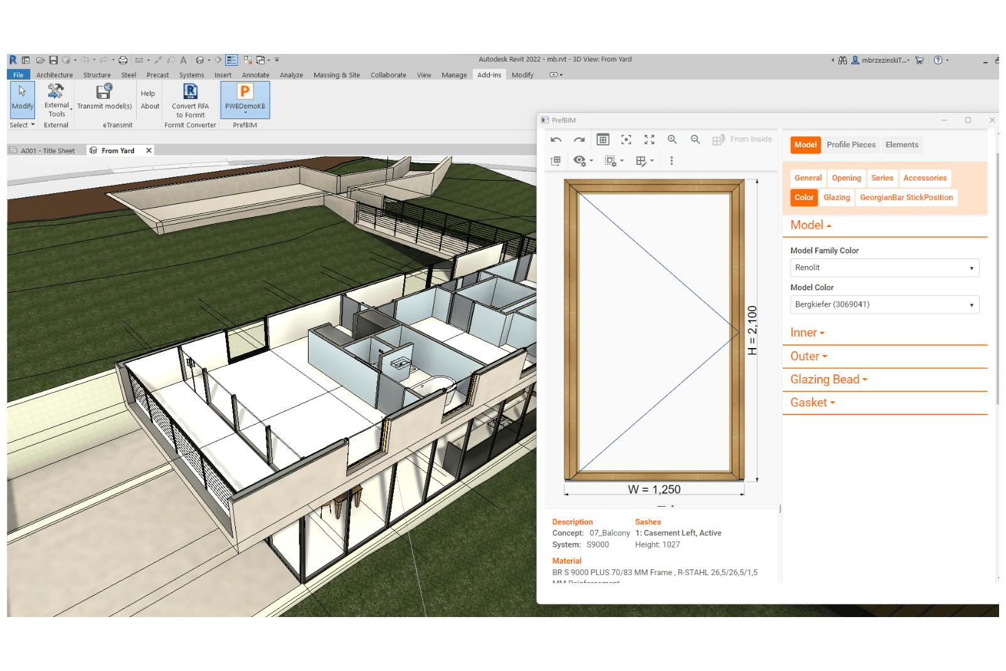Open the visibility settings eye dropdown
The width and height of the screenshot is (1006, 671).
[583, 161]
